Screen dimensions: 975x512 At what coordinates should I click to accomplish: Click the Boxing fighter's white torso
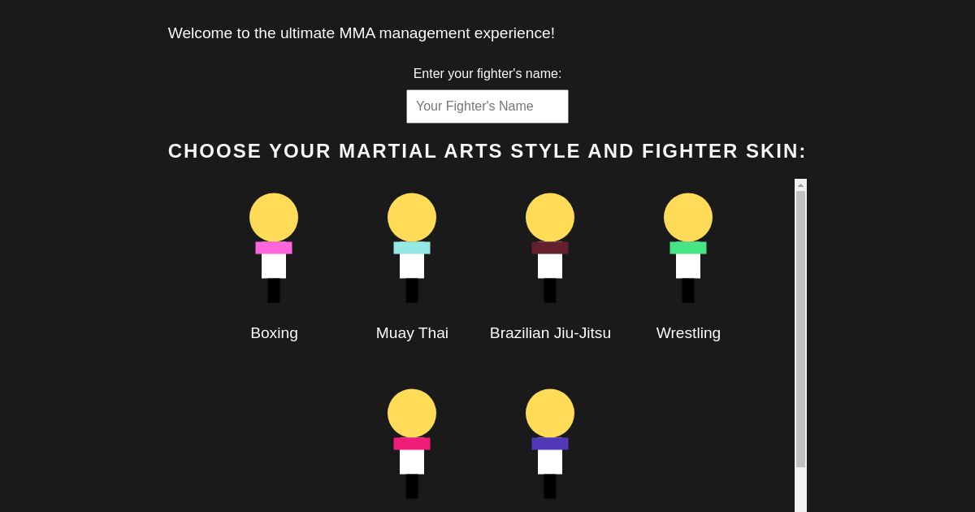point(274,265)
